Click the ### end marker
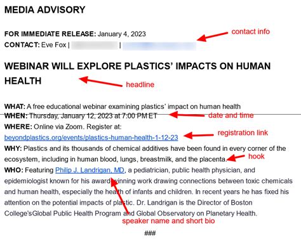Screen dimensions: 301x239 (x=150, y=233)
